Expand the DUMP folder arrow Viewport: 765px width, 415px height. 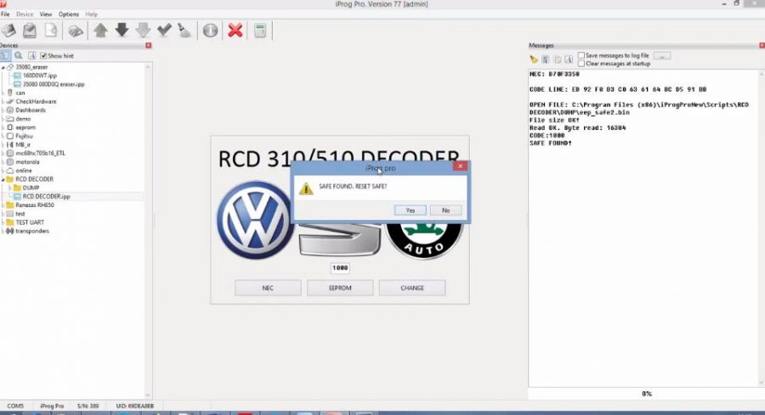click(9, 188)
